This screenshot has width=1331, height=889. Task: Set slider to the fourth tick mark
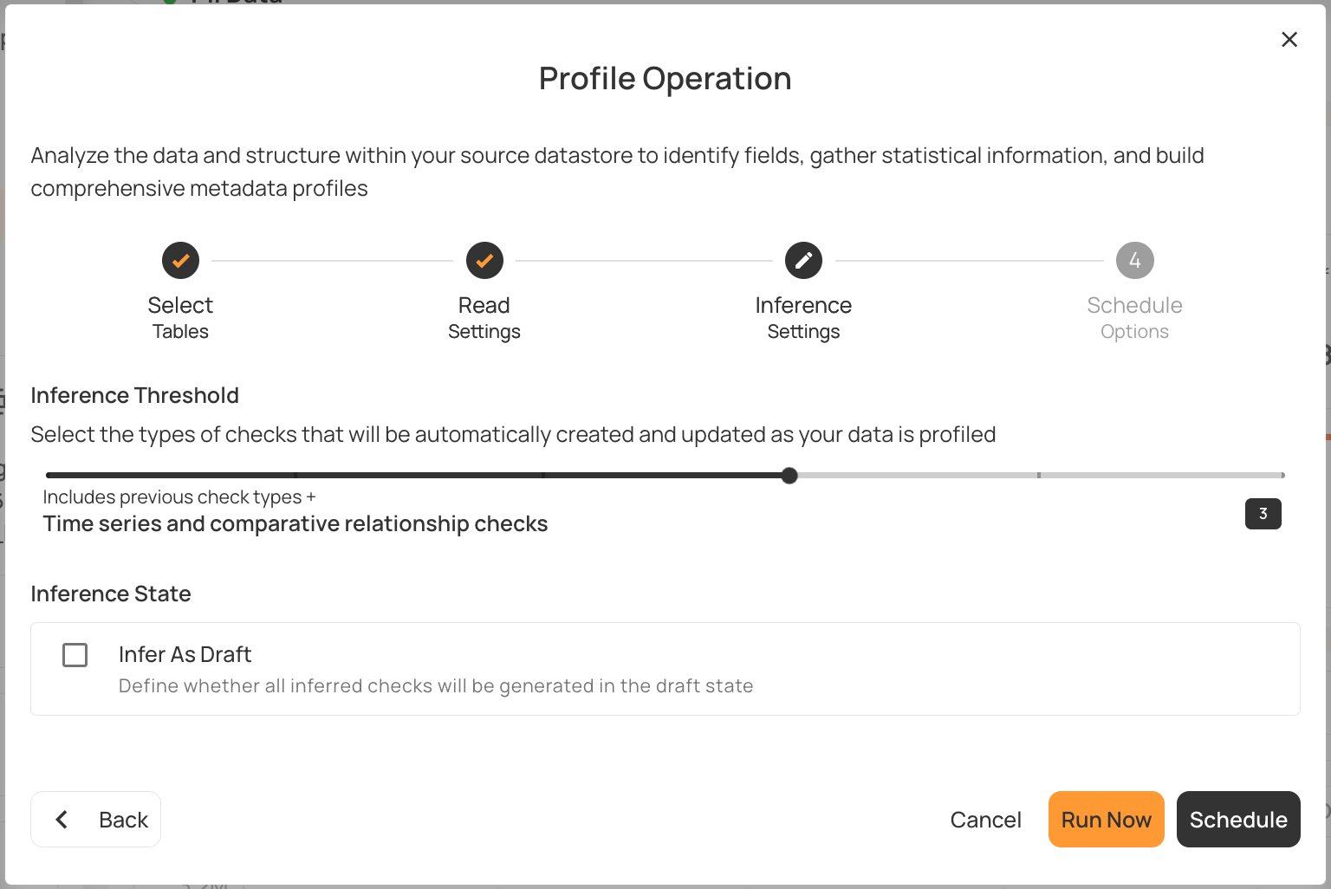1038,475
